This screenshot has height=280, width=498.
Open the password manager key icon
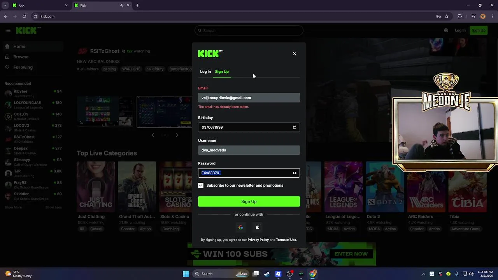point(438,16)
